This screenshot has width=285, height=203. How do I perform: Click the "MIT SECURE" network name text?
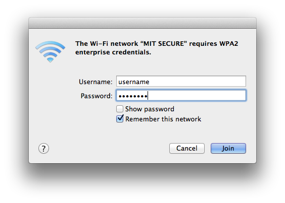click(x=164, y=44)
